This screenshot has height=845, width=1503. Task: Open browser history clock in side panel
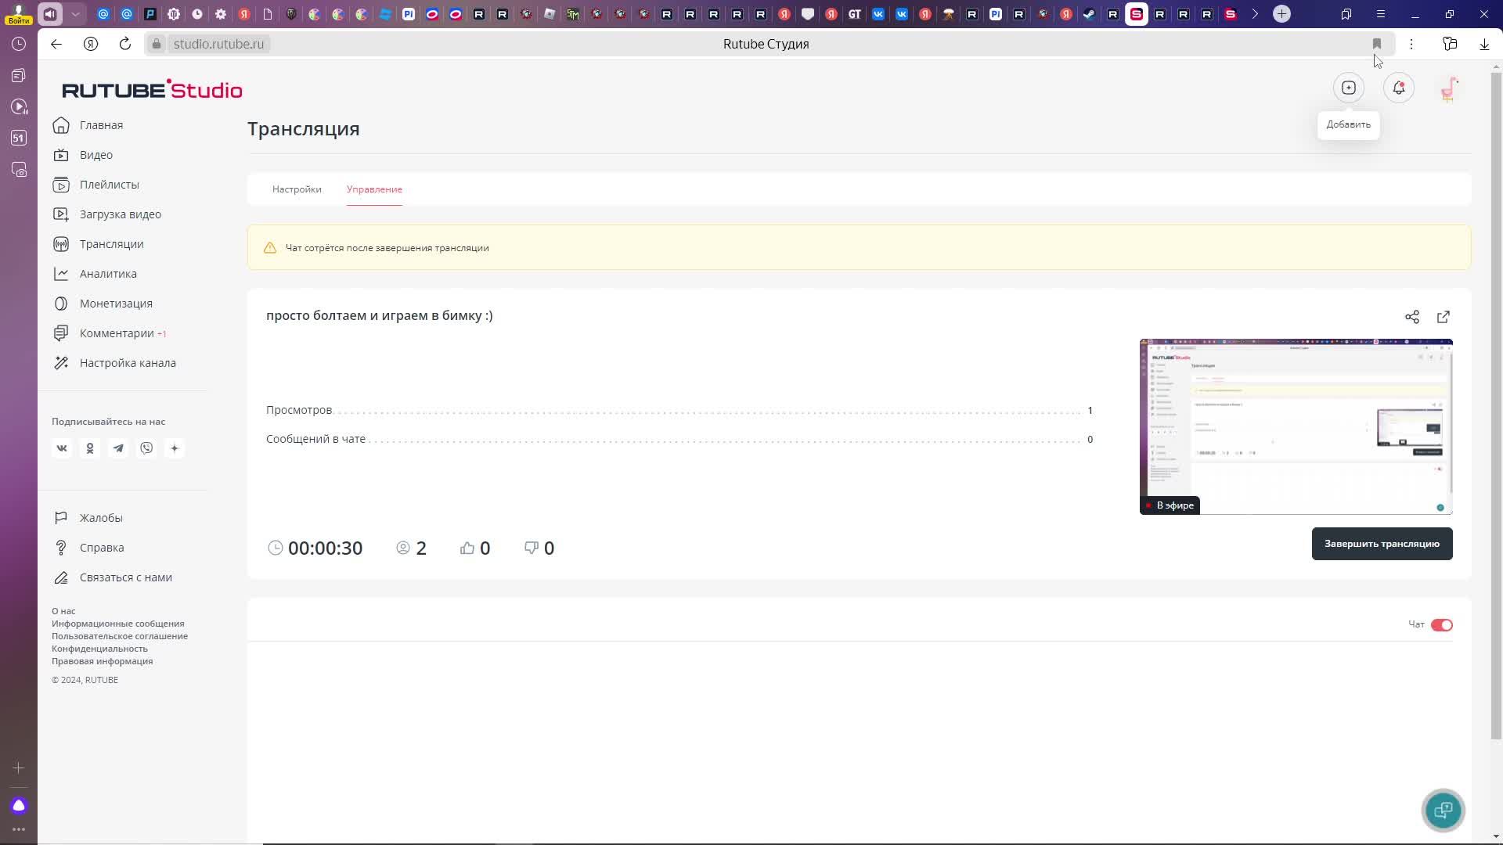[x=19, y=45]
